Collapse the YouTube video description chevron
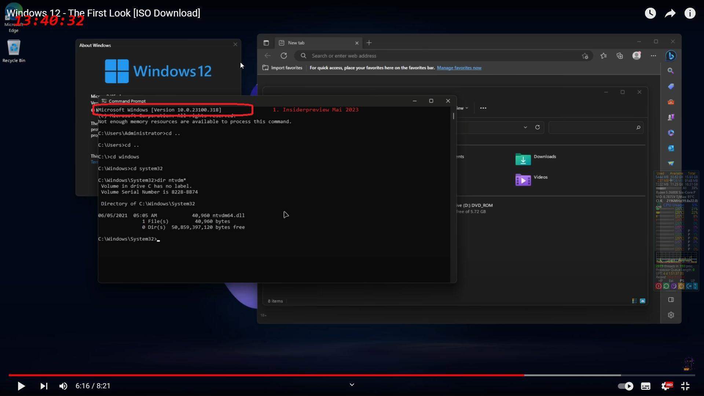The width and height of the screenshot is (704, 396). coord(352,385)
